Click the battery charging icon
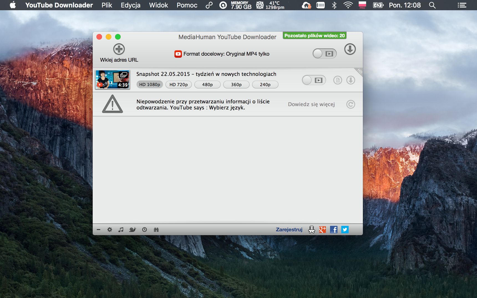This screenshot has height=298, width=477. [x=378, y=5]
